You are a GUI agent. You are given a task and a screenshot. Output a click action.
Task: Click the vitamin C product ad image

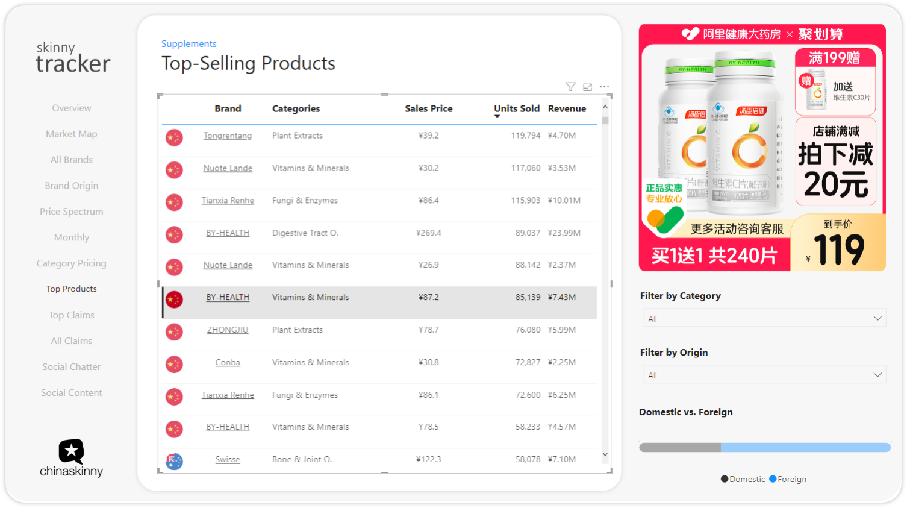point(762,148)
